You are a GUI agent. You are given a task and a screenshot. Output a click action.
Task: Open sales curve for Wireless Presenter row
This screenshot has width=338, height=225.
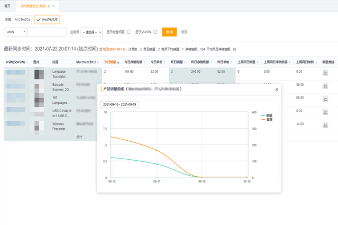pyautogui.click(x=325, y=125)
